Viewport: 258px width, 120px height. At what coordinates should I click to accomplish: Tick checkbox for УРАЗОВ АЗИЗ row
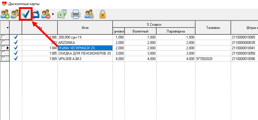(x=3, y=59)
